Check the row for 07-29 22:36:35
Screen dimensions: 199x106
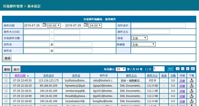coord(6,86)
